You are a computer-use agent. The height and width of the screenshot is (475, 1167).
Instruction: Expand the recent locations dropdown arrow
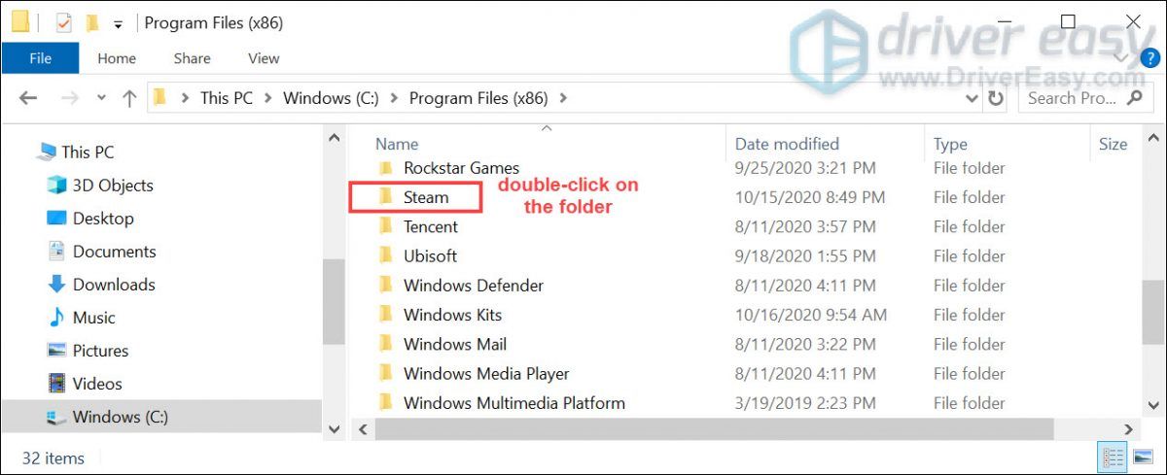point(101,98)
